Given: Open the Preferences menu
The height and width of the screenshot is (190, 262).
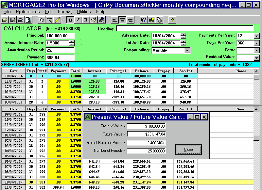Looking at the screenshot, I should pyautogui.click(x=28, y=11).
